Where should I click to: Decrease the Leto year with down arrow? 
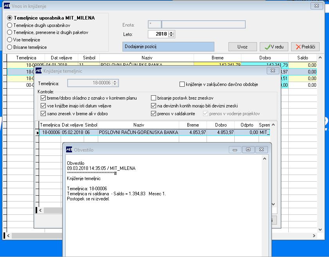172,36
